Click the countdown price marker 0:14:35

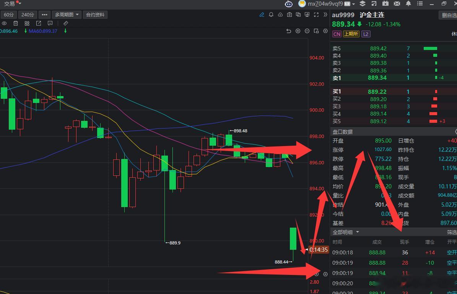pyautogui.click(x=318, y=249)
